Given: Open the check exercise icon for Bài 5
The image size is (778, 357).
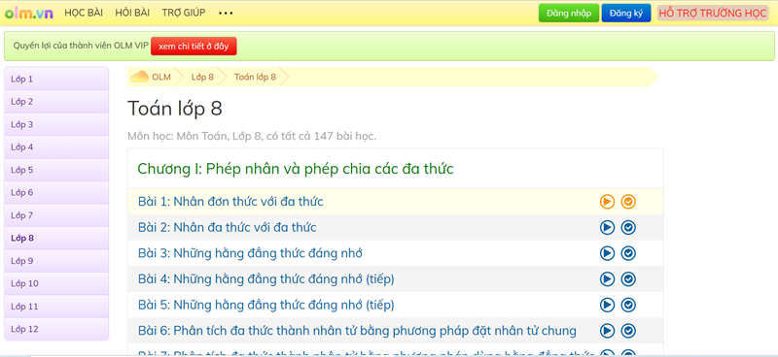Looking at the screenshot, I should (x=628, y=305).
